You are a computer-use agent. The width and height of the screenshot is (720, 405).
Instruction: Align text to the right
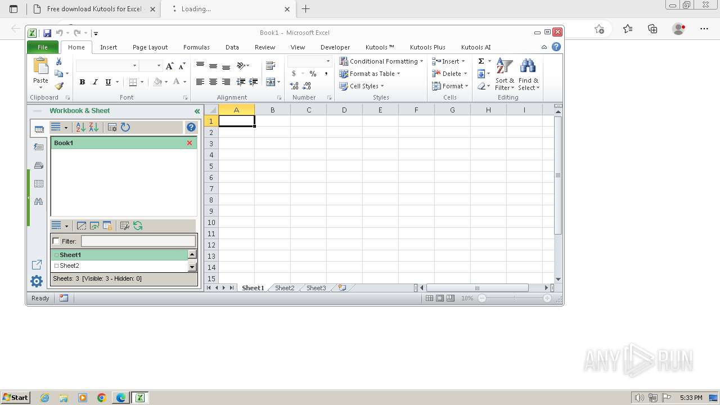pos(226,82)
